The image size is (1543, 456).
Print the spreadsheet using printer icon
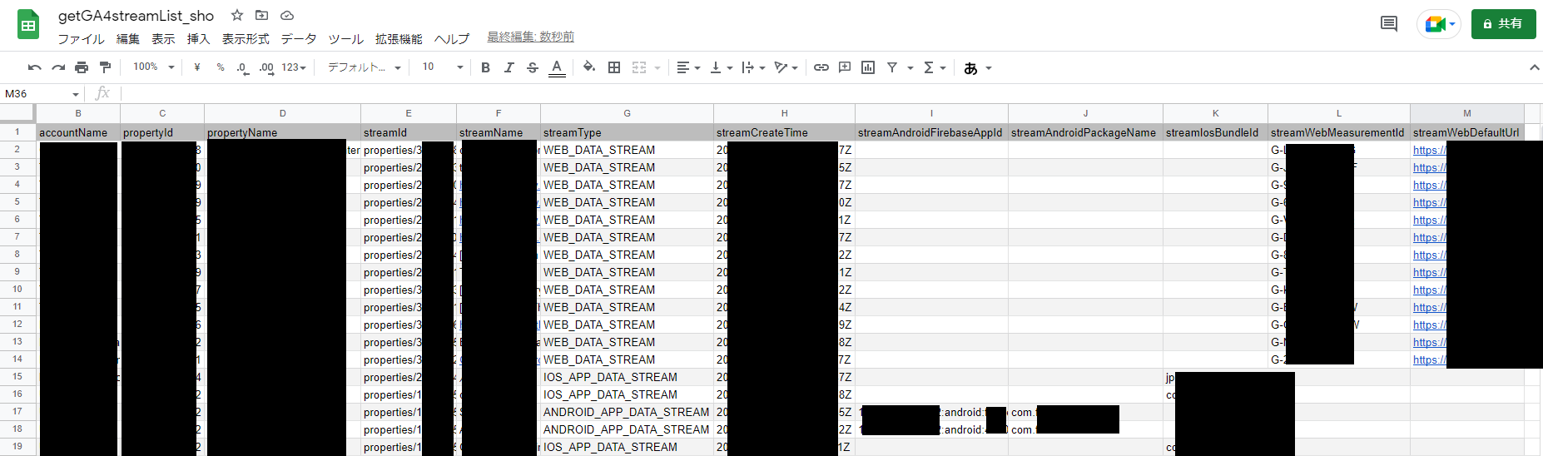click(x=81, y=67)
